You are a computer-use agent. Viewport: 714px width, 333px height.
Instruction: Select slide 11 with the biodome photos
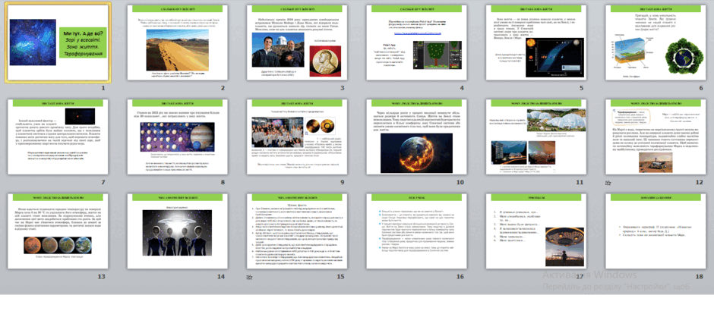(536, 137)
